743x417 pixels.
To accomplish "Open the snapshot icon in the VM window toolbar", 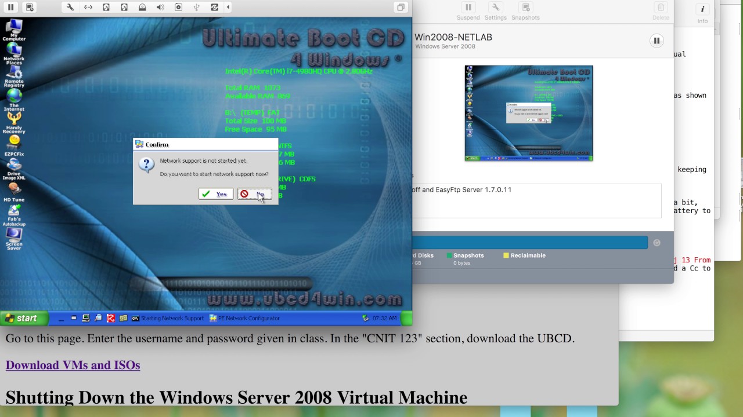I will tap(30, 8).
